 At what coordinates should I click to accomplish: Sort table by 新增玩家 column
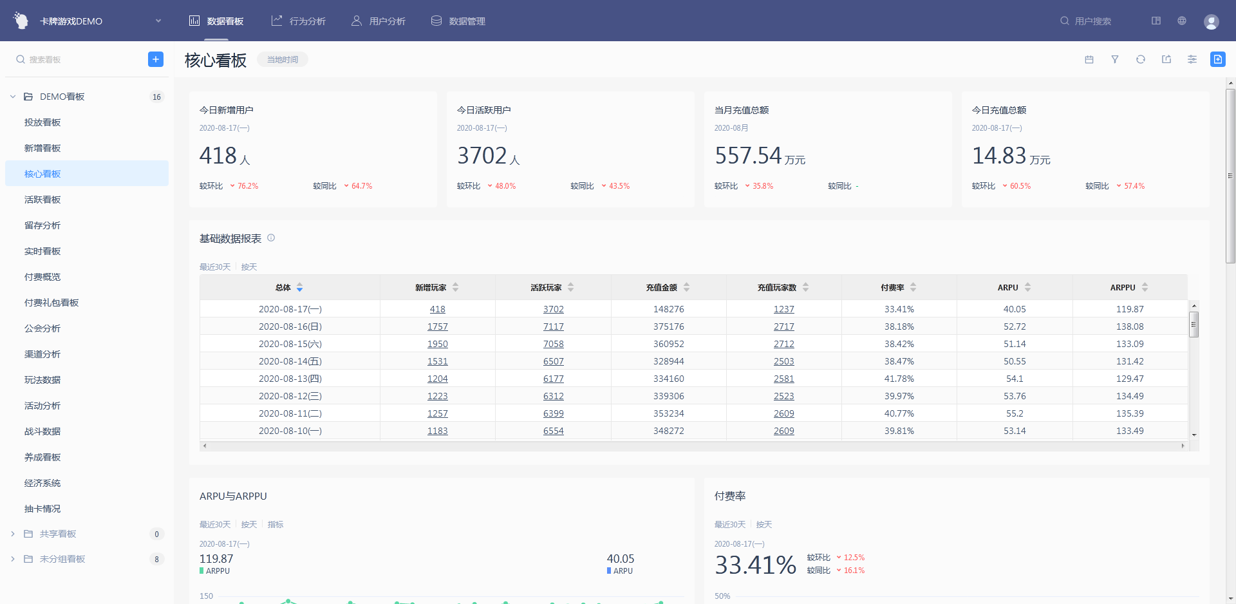point(455,287)
